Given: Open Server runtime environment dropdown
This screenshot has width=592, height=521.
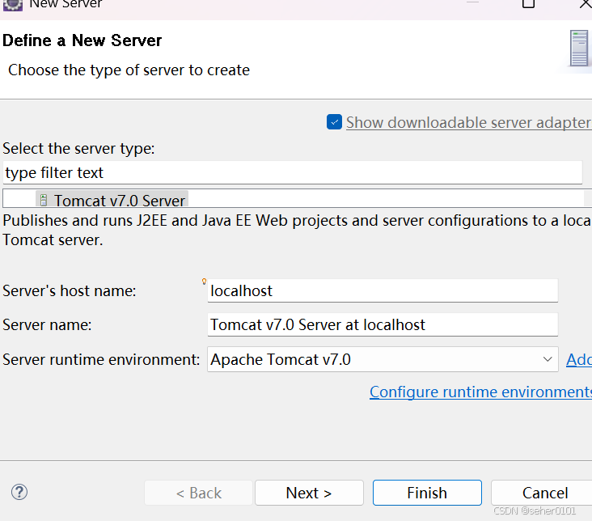Looking at the screenshot, I should (x=383, y=359).
